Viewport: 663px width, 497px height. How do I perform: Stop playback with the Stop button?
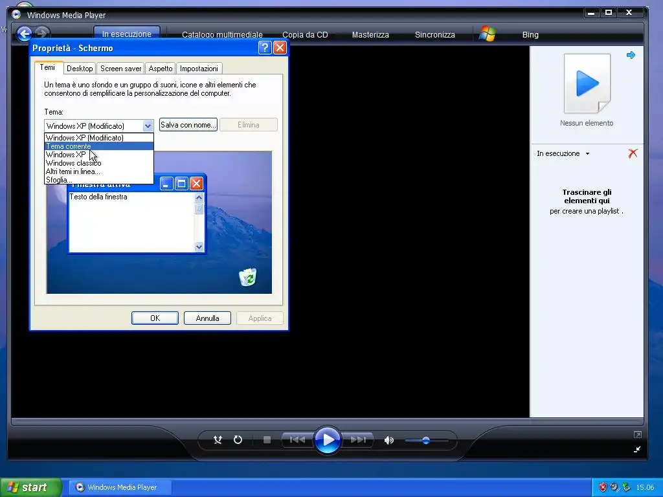[267, 440]
